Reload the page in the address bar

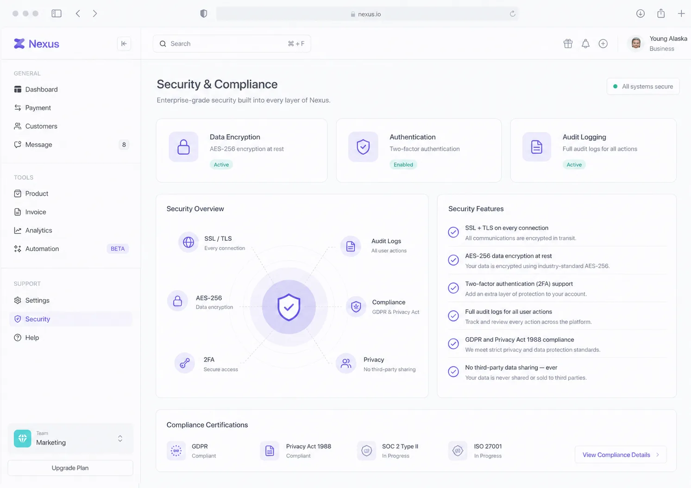513,14
